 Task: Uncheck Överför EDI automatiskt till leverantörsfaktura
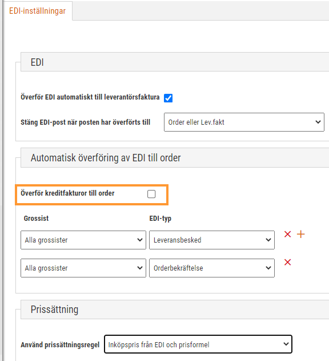pyautogui.click(x=168, y=98)
